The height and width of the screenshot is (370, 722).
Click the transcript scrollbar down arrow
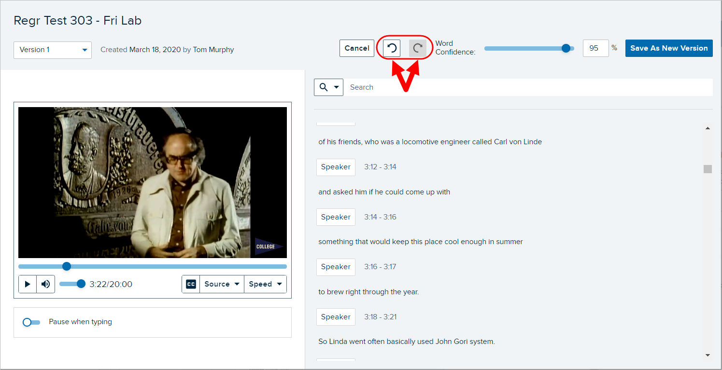708,355
